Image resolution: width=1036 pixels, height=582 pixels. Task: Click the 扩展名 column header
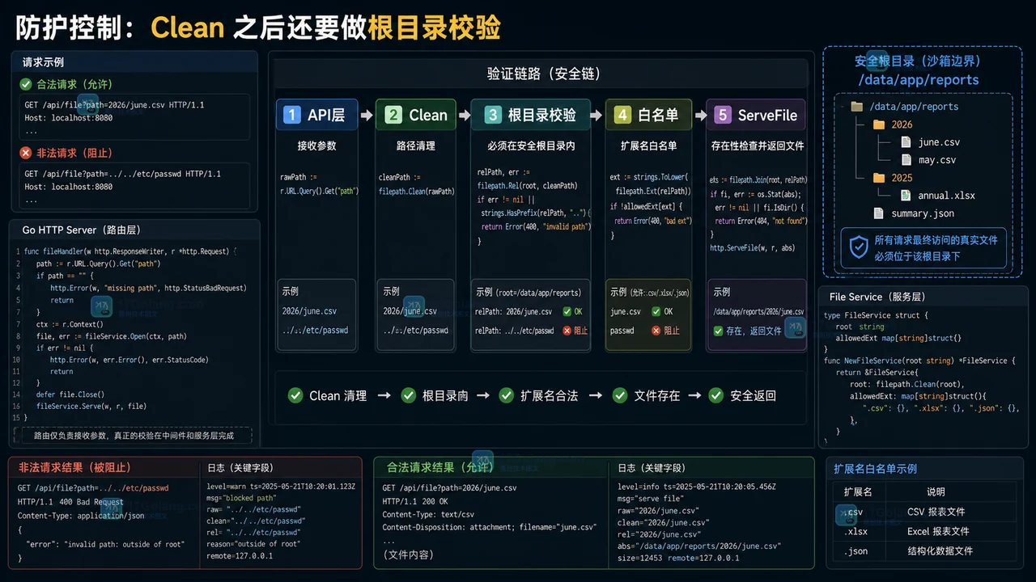tap(858, 491)
